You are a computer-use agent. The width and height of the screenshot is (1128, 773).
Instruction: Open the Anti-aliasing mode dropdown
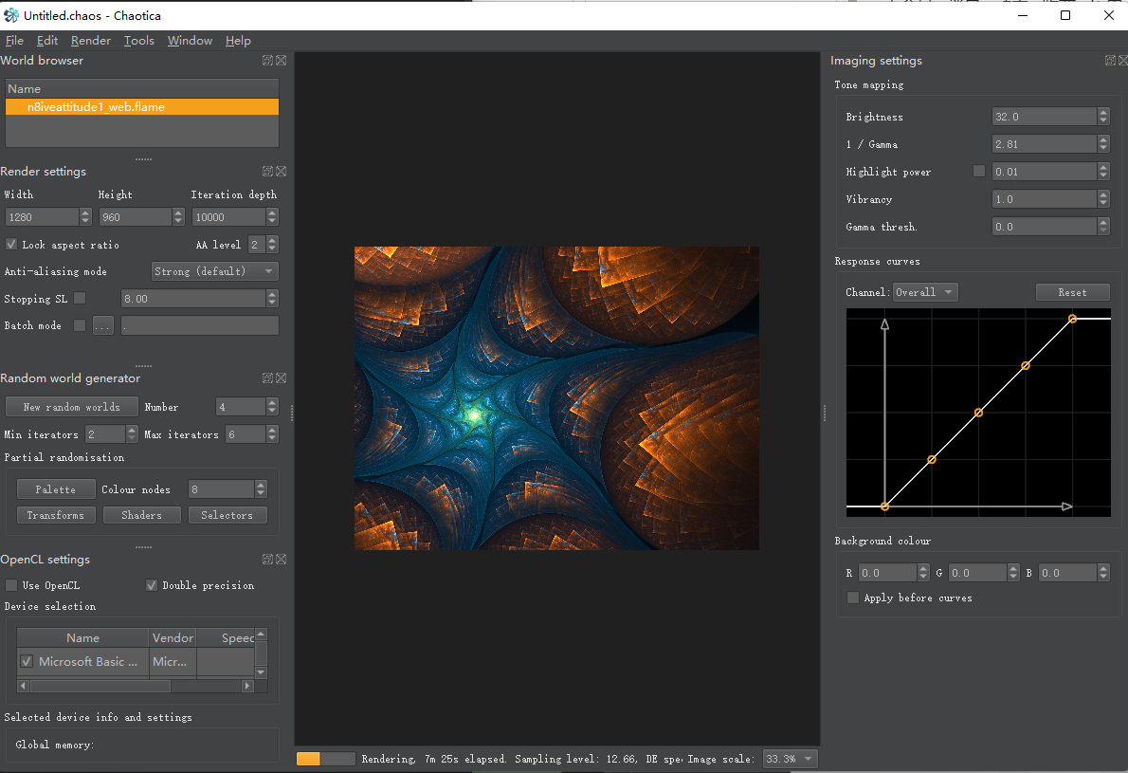pyautogui.click(x=215, y=271)
